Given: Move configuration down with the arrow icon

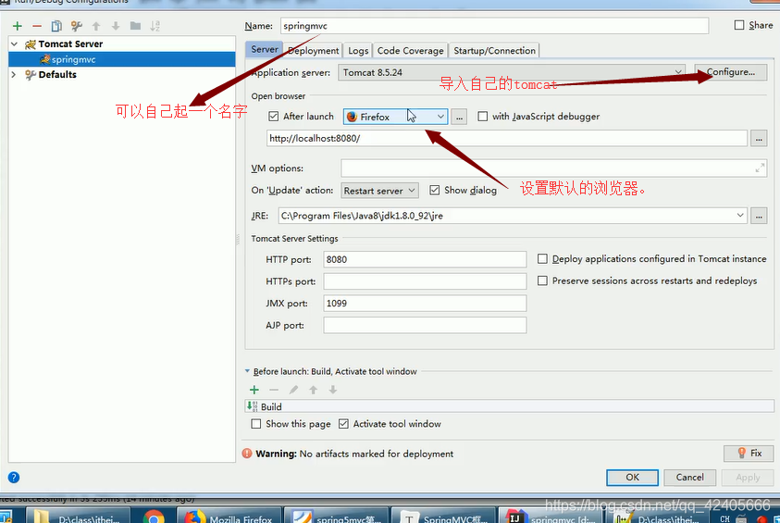Looking at the screenshot, I should [116, 26].
